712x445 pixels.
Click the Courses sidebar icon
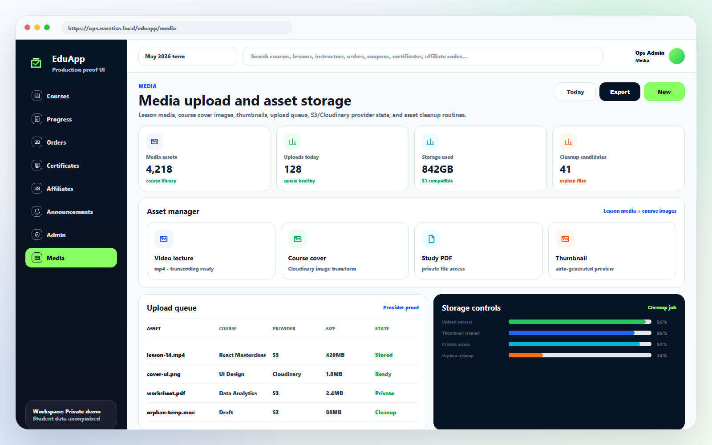[x=37, y=96]
